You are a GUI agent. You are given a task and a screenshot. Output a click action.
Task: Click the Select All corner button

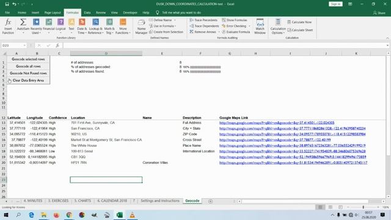(4, 53)
